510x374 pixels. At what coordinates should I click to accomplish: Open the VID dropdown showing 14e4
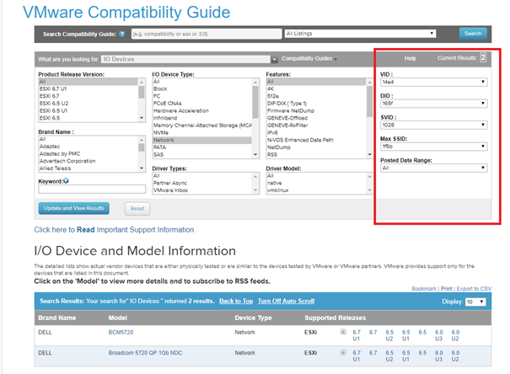[433, 82]
